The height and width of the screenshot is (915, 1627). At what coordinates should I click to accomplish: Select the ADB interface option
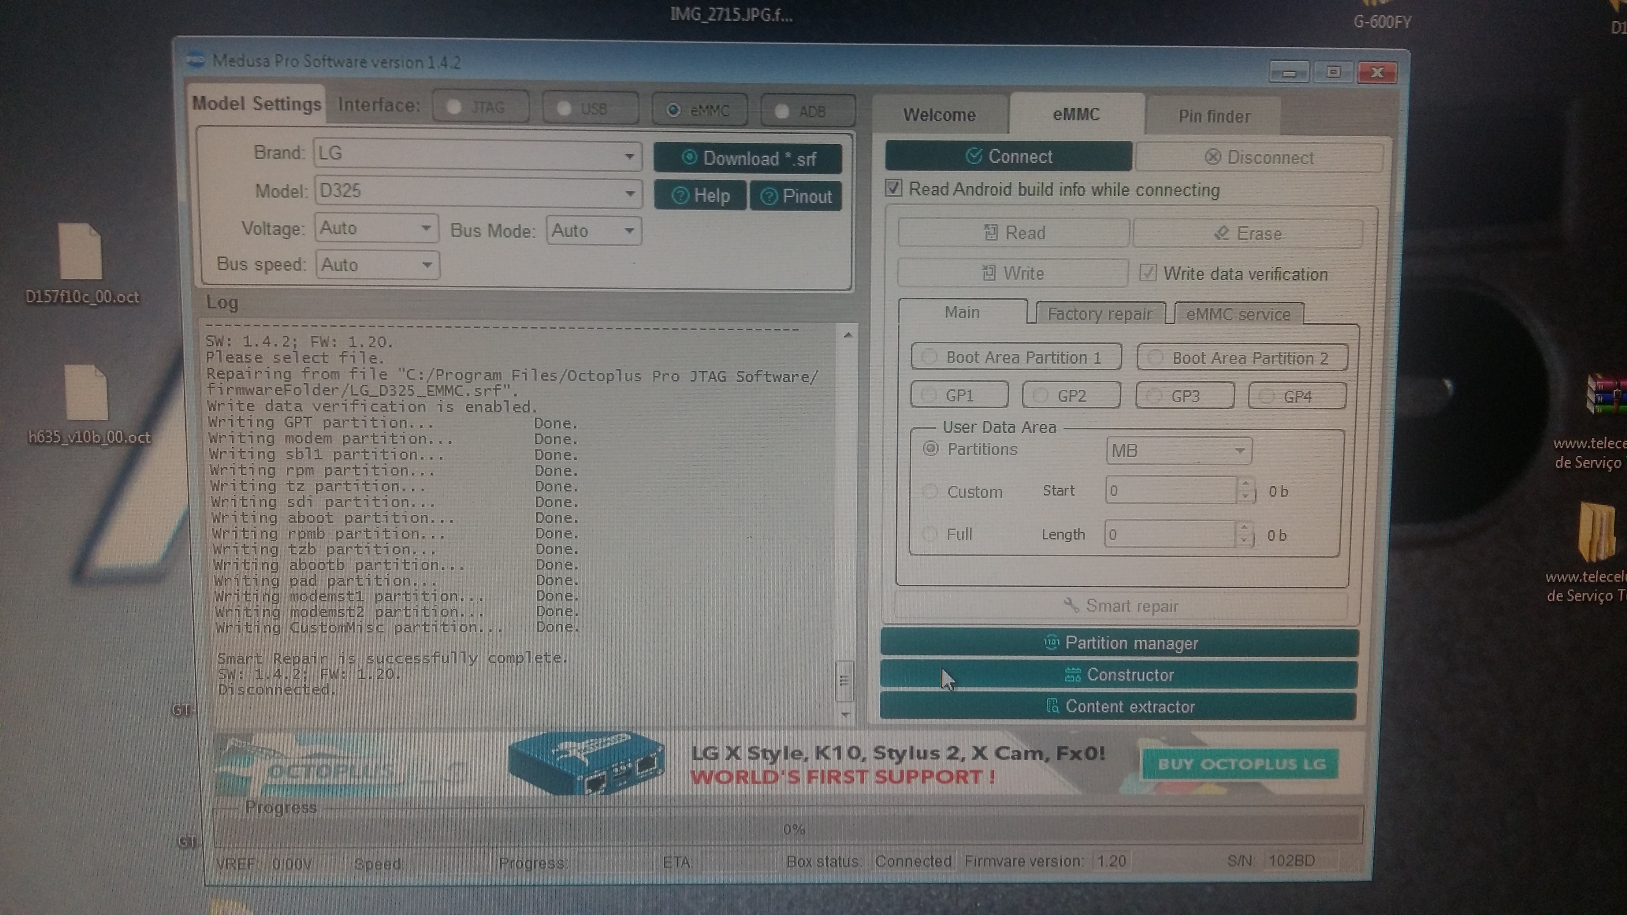[808, 111]
